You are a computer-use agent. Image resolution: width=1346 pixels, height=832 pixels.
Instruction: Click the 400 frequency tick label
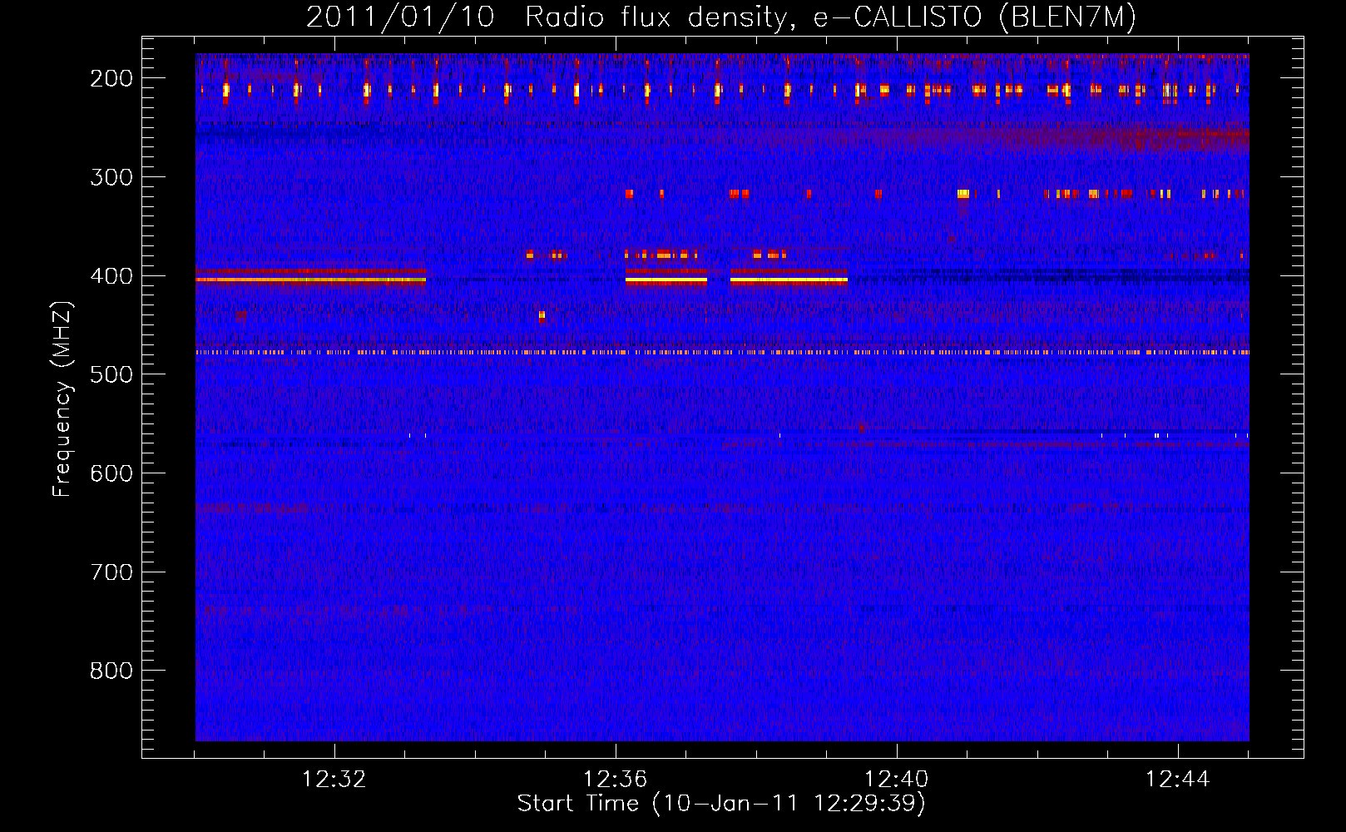tap(111, 276)
